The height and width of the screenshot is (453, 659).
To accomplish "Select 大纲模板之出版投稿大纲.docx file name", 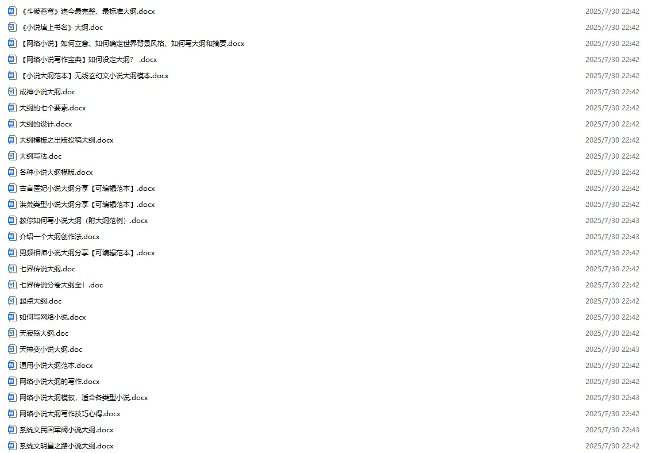I will (x=67, y=140).
